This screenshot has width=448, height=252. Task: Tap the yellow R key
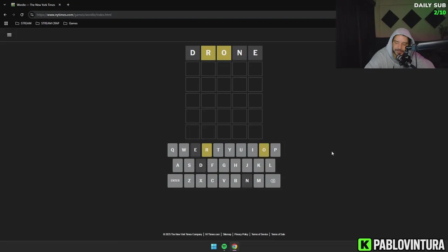[207, 150]
